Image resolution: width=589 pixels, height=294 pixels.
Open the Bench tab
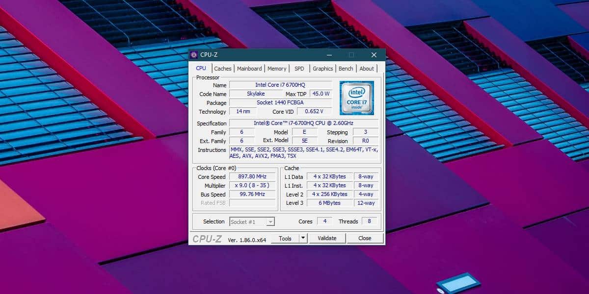tap(346, 69)
